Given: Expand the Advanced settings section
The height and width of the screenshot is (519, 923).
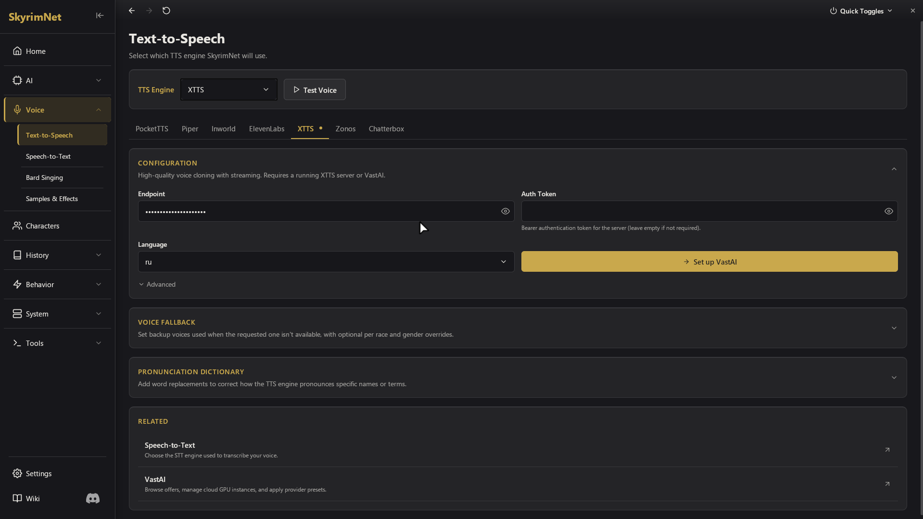Looking at the screenshot, I should 157,284.
